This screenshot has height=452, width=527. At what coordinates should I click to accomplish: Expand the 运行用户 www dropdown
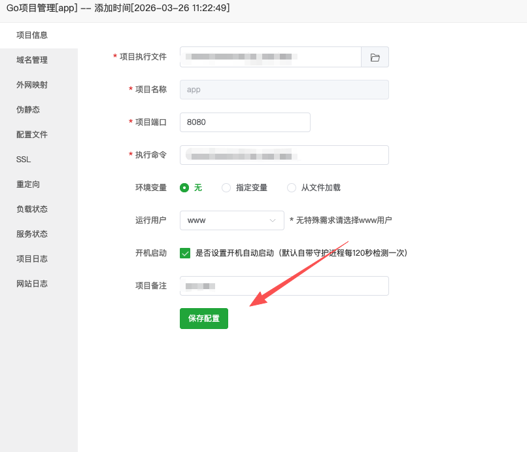click(232, 220)
